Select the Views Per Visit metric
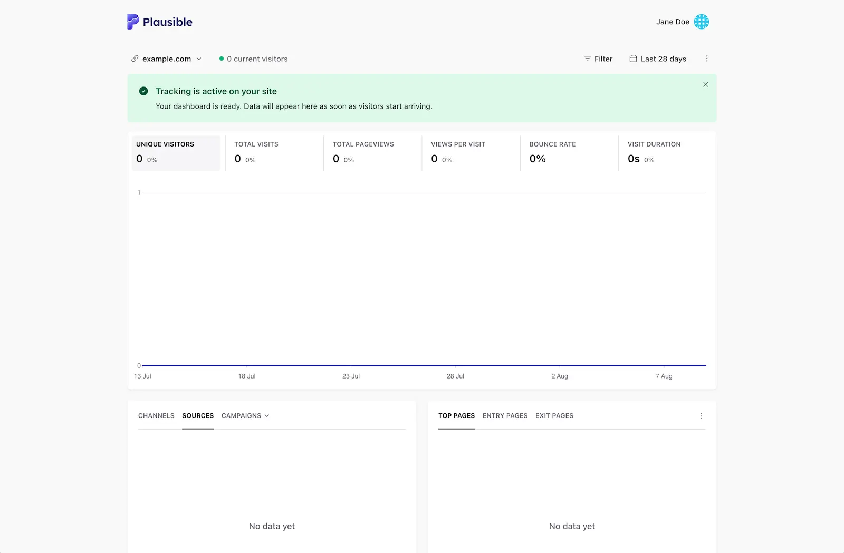 point(471,153)
